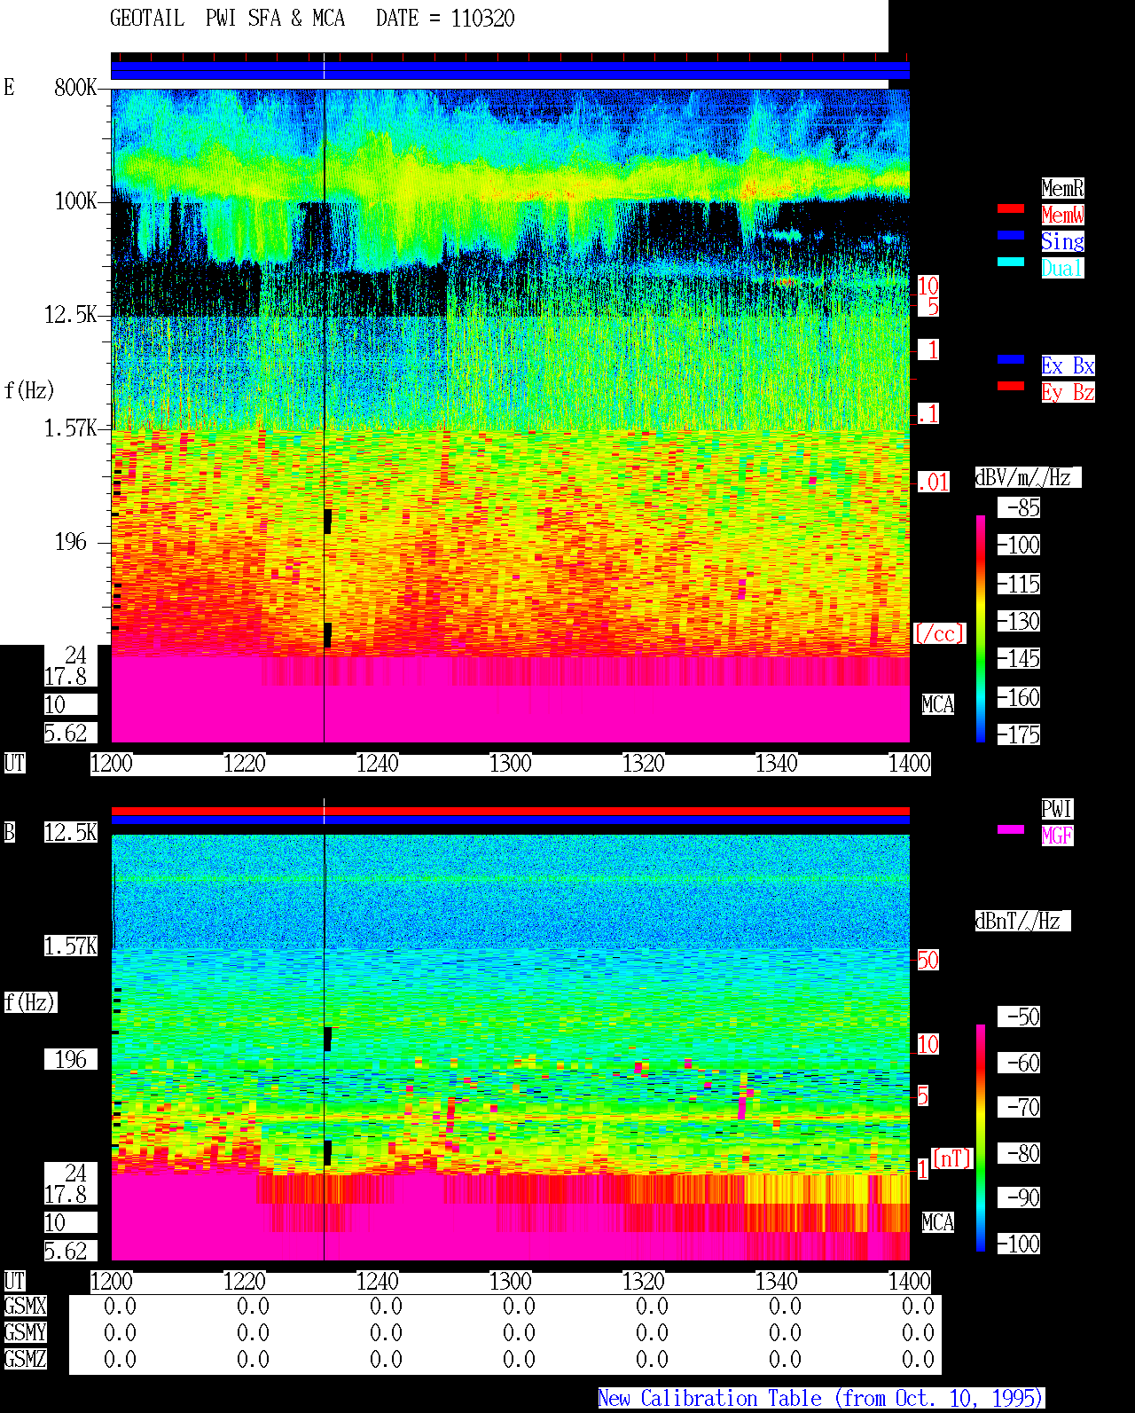Click the -80 value on the magnetic color scale
Viewport: 1135px width, 1413px height.
point(1020,1153)
